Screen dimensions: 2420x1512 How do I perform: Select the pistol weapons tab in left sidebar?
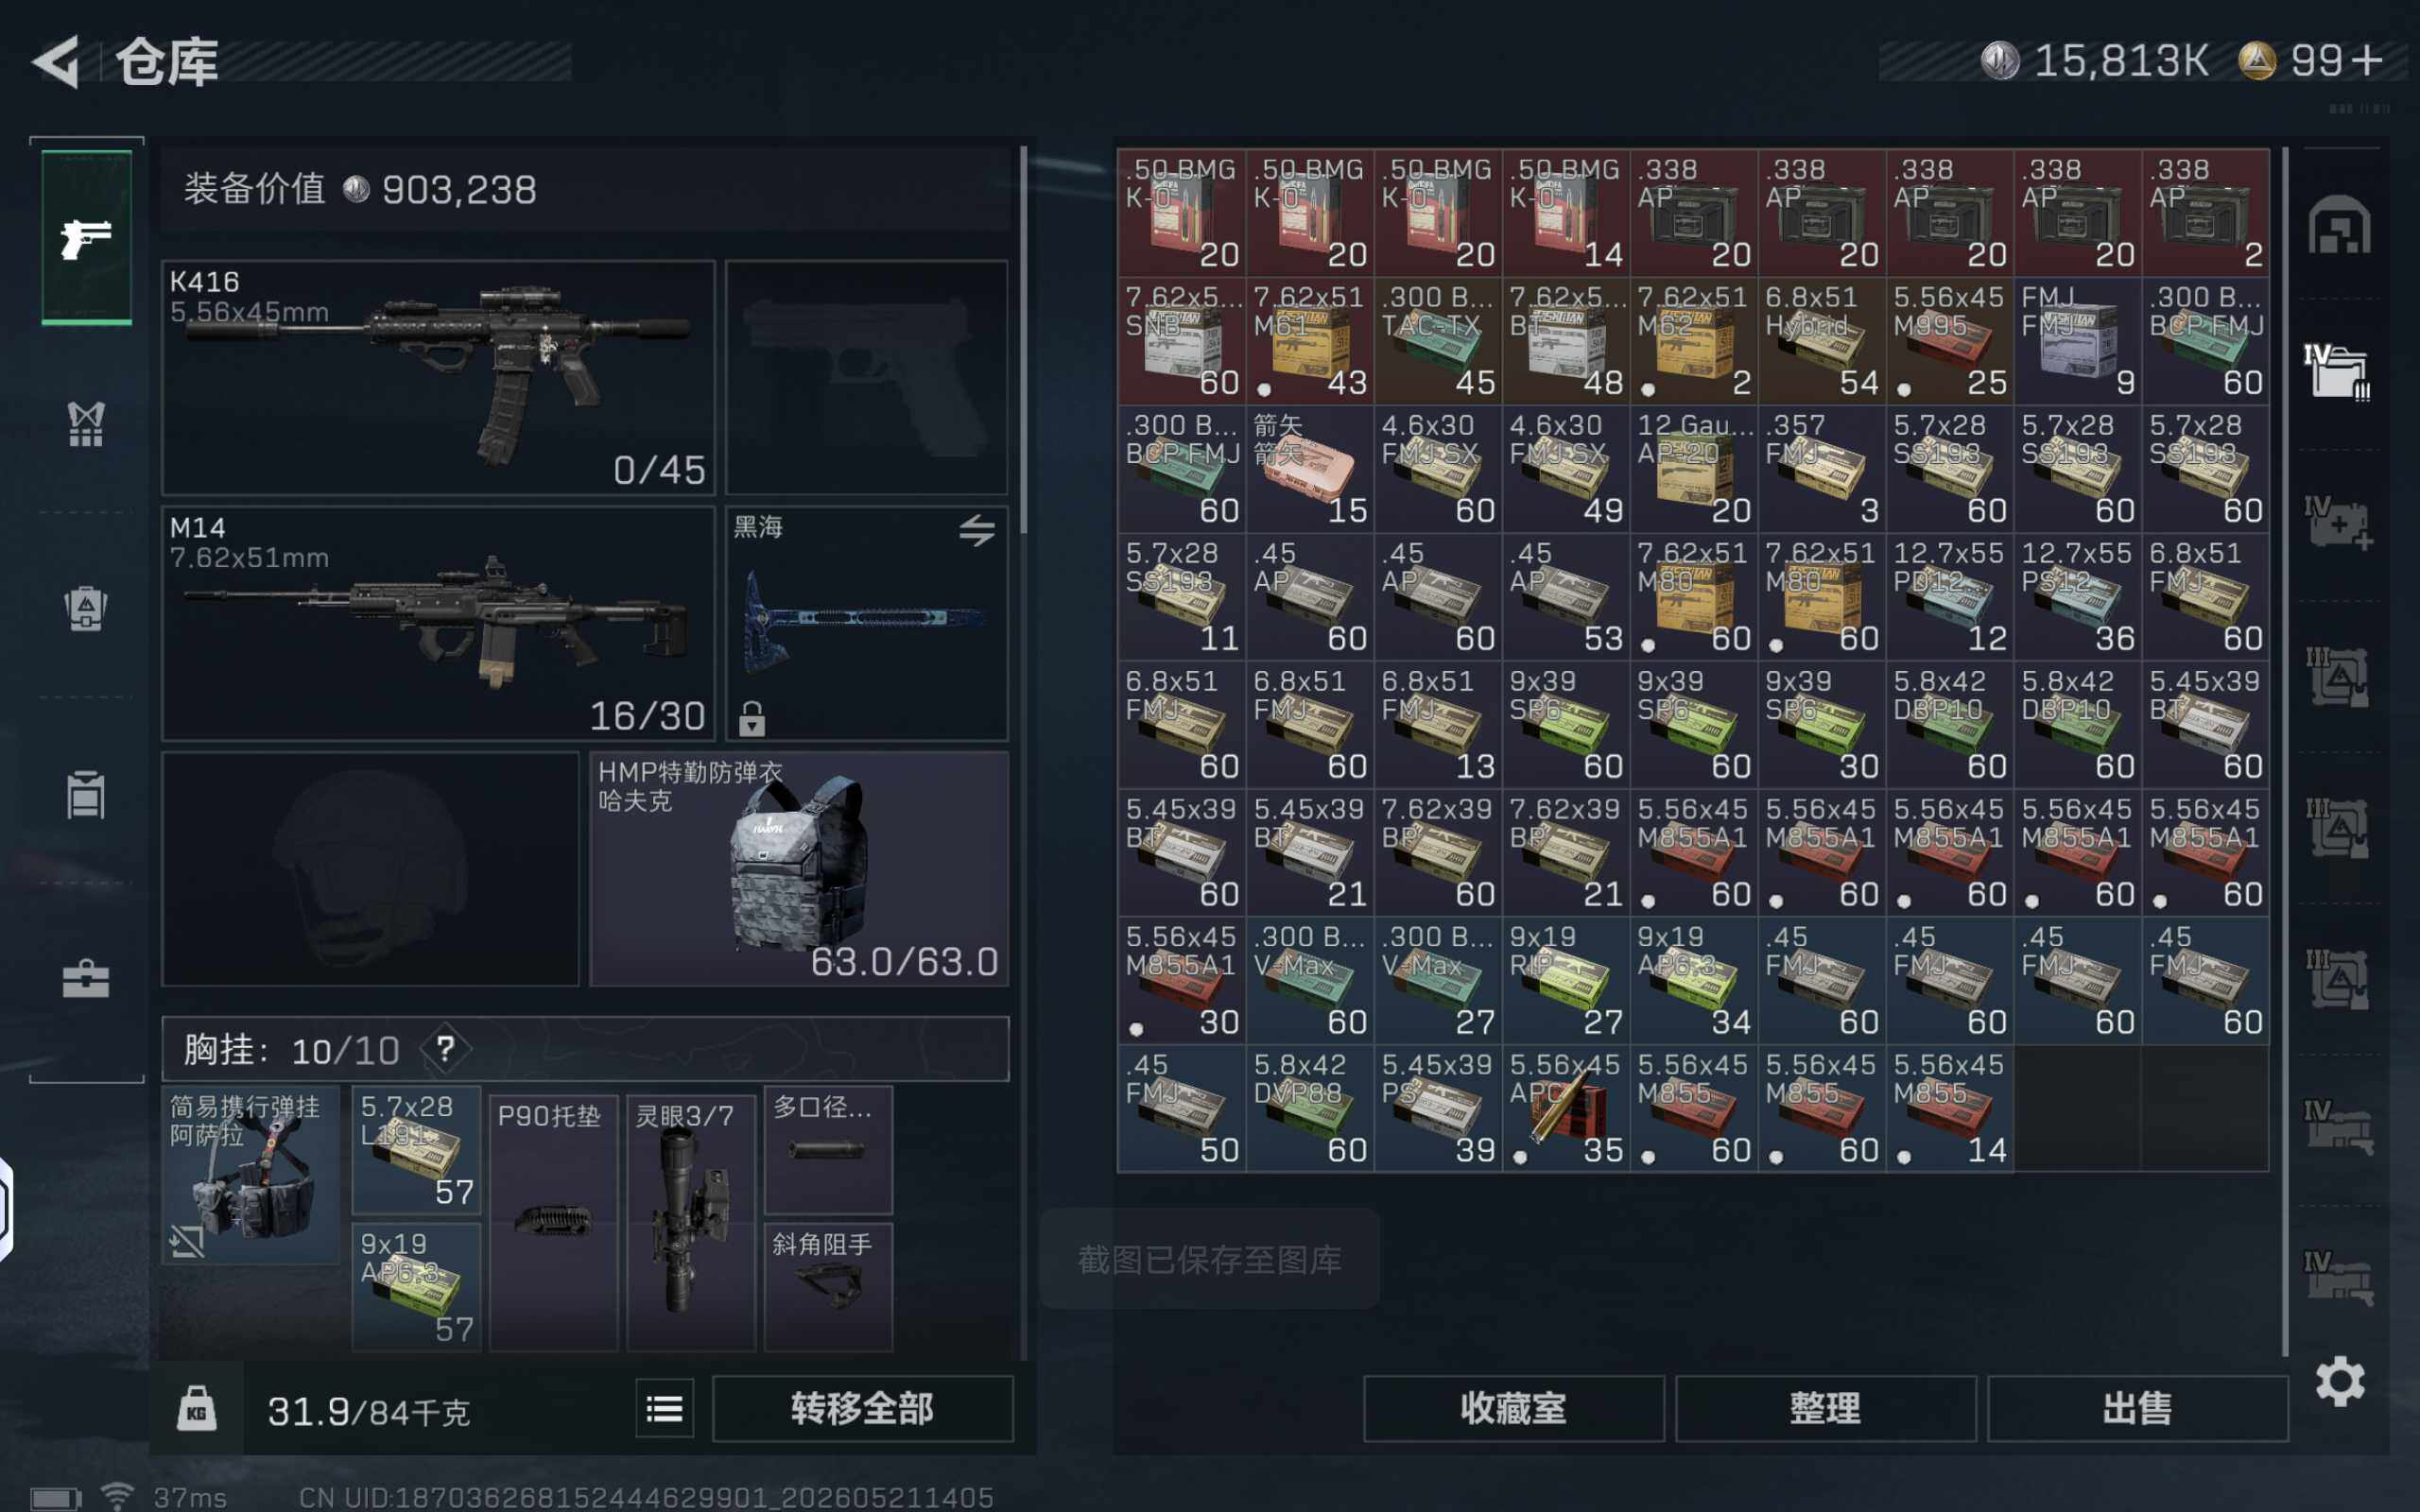86,237
